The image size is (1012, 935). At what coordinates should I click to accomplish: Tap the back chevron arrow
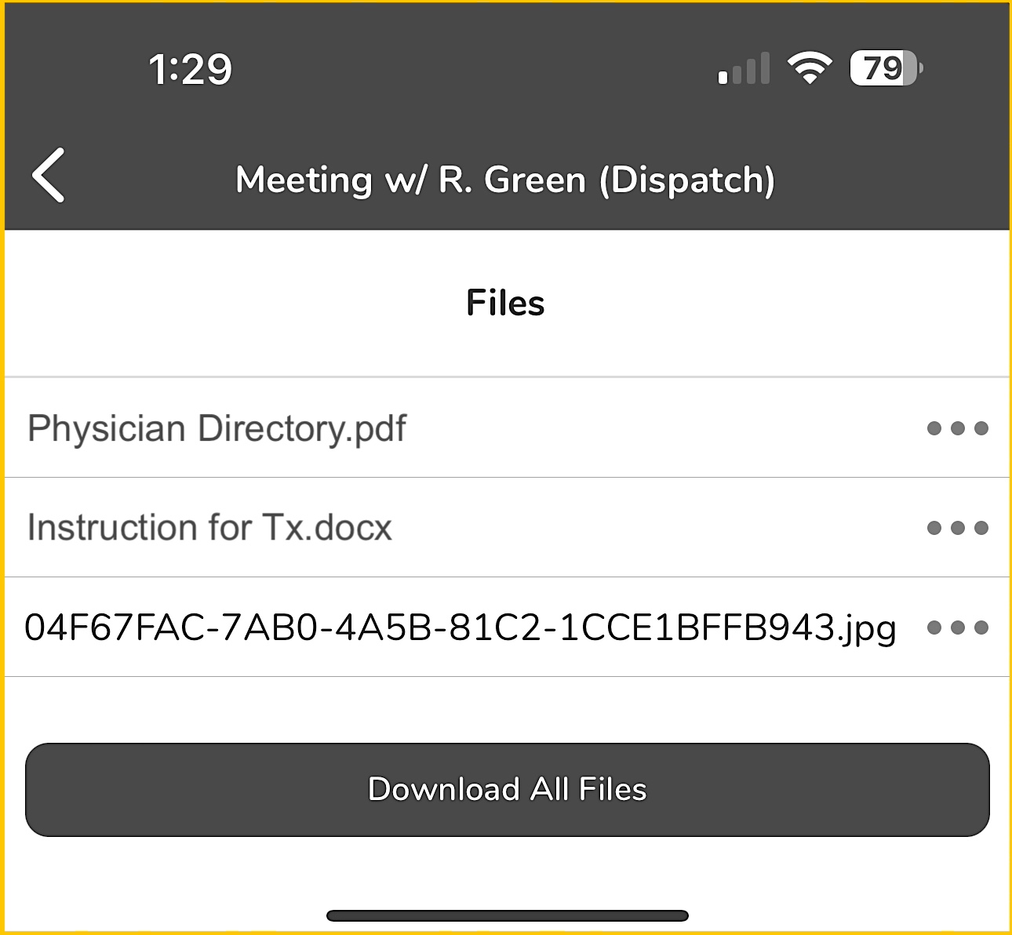pyautogui.click(x=49, y=176)
